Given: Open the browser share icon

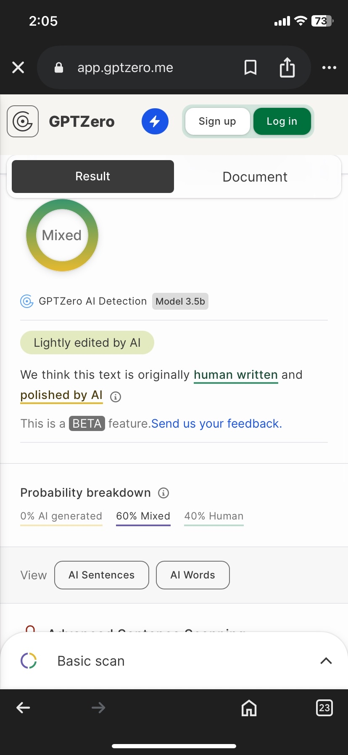Looking at the screenshot, I should tap(287, 67).
